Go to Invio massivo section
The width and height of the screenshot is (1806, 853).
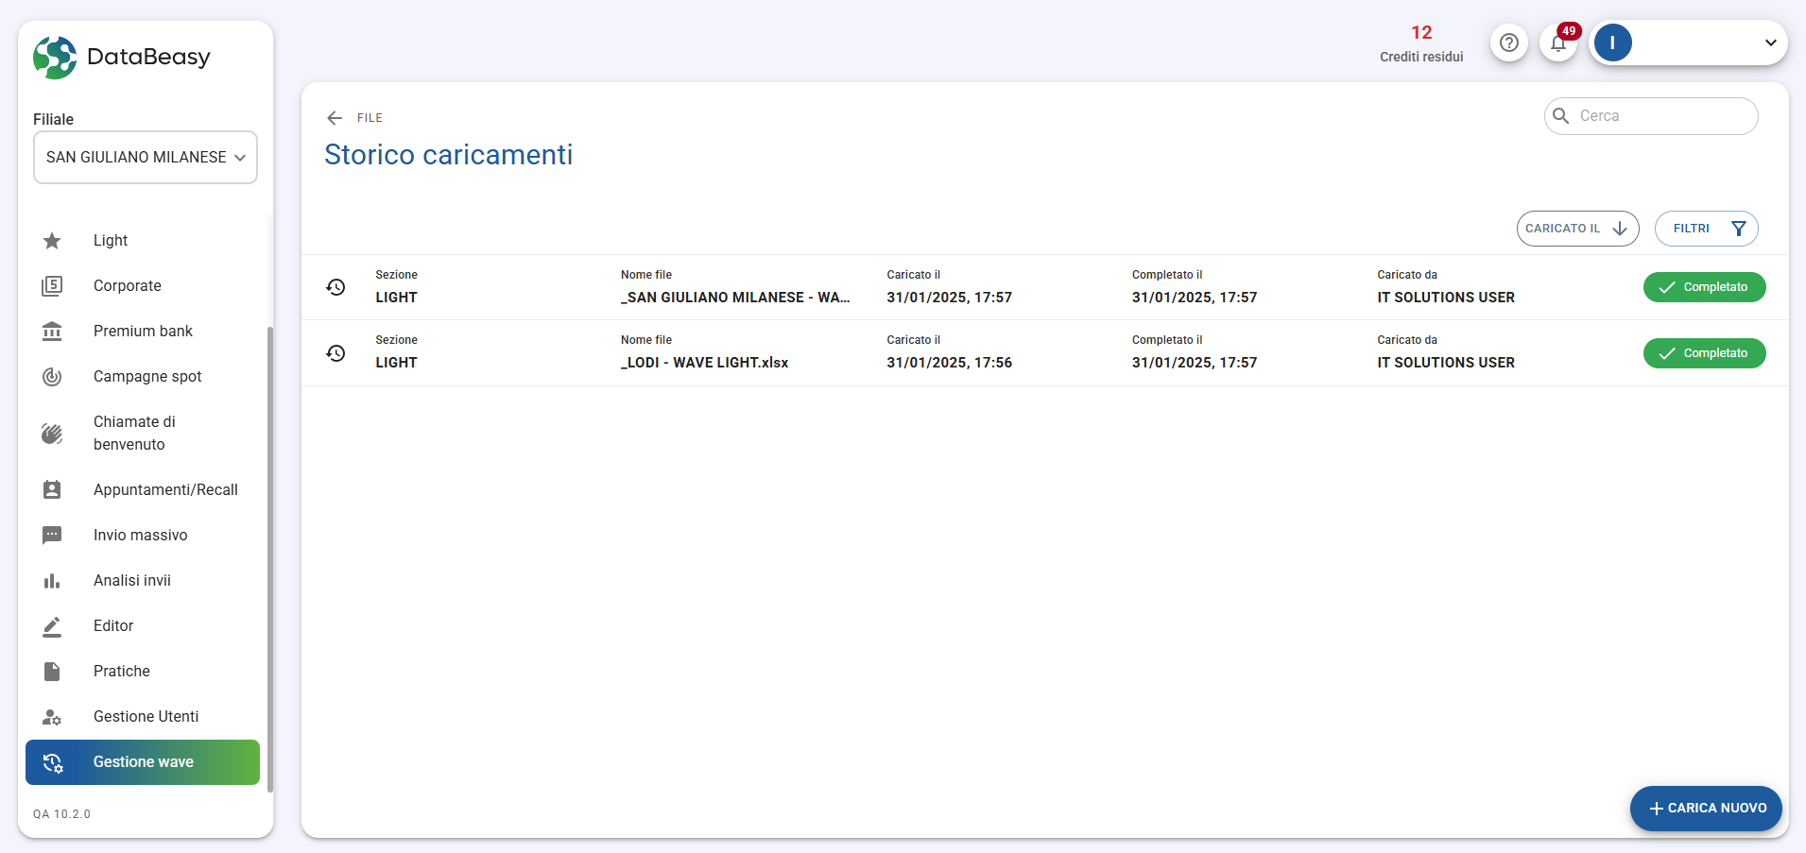pos(140,536)
